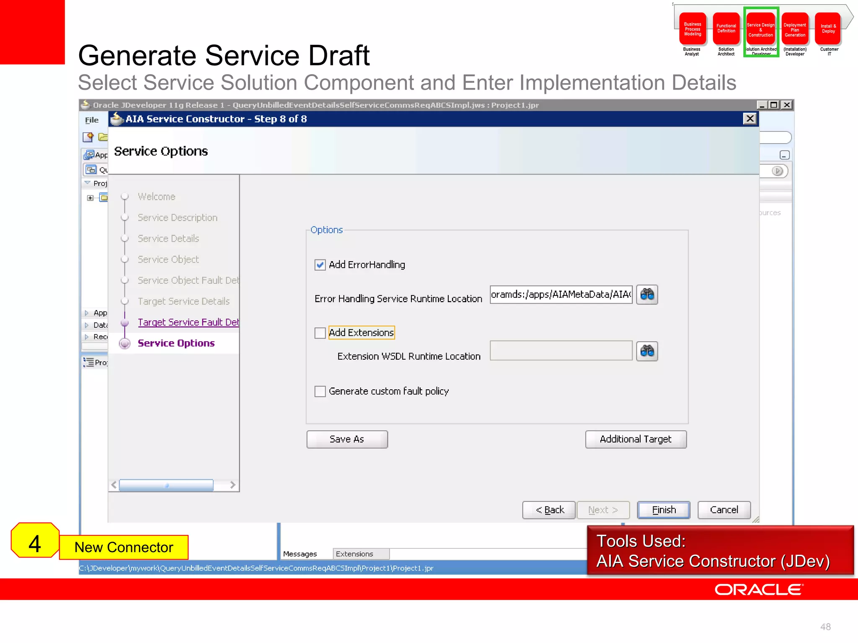Image resolution: width=858 pixels, height=643 pixels.
Task: Click the Application Navigator icon
Action: [x=89, y=155]
